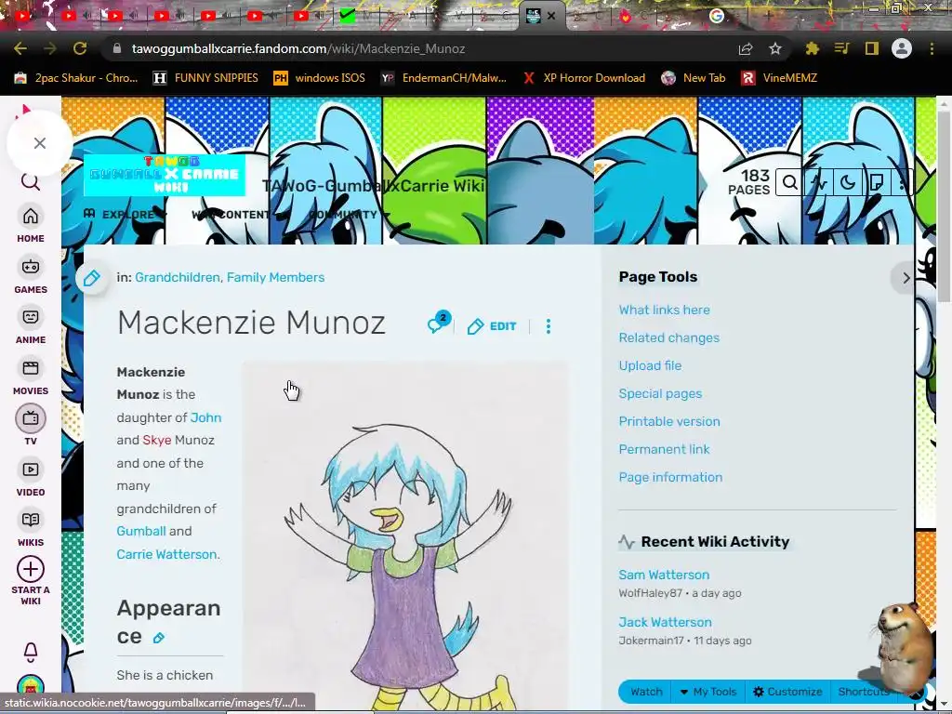Open VineMEMZ bookmark
The image size is (952, 714).
coord(780,78)
